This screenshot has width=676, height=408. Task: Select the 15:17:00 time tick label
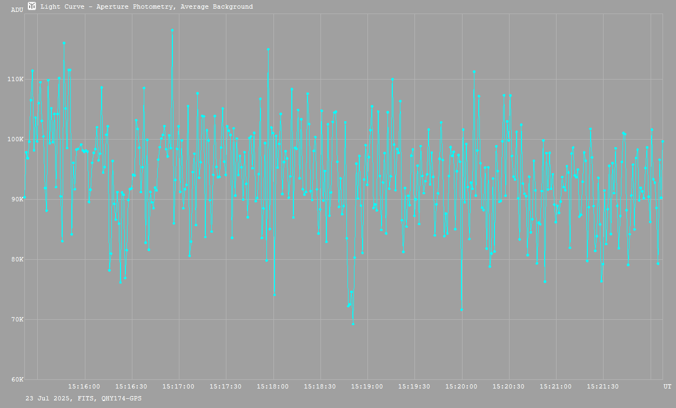point(178,386)
